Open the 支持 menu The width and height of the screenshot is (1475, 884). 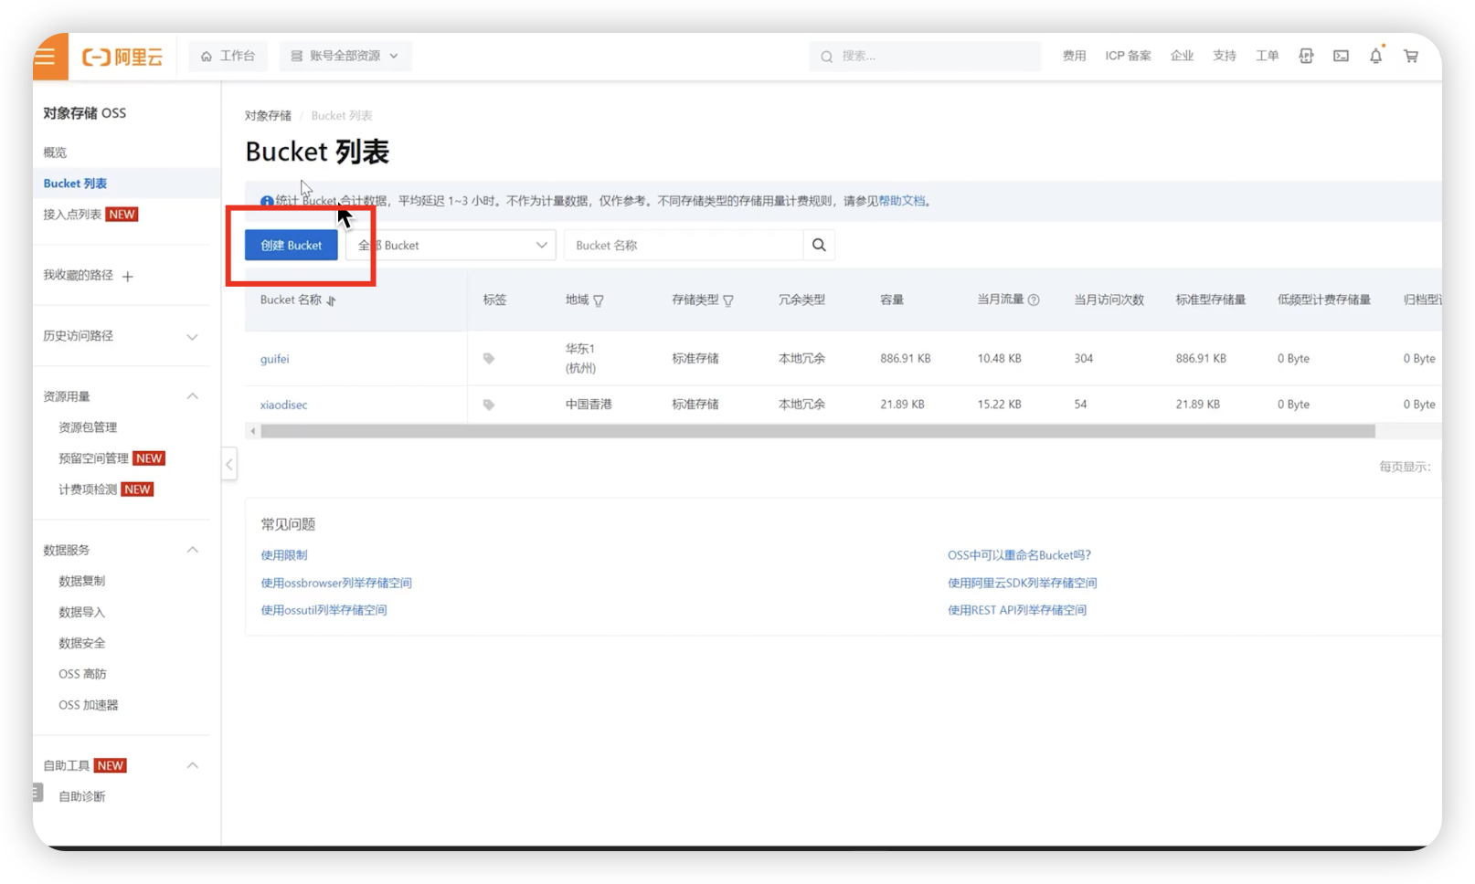click(x=1224, y=56)
